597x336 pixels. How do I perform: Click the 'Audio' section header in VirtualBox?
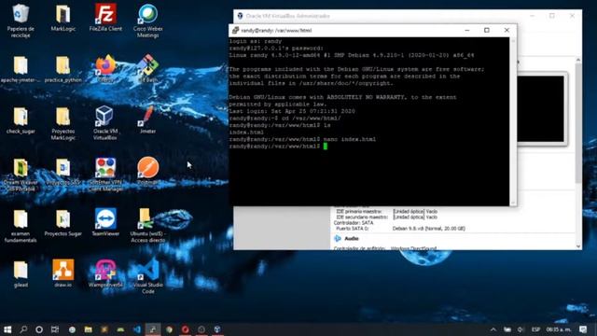point(352,239)
